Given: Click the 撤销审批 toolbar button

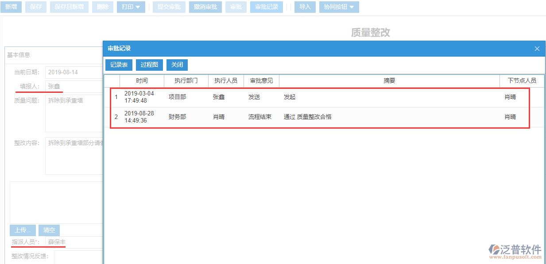Looking at the screenshot, I should tap(205, 7).
